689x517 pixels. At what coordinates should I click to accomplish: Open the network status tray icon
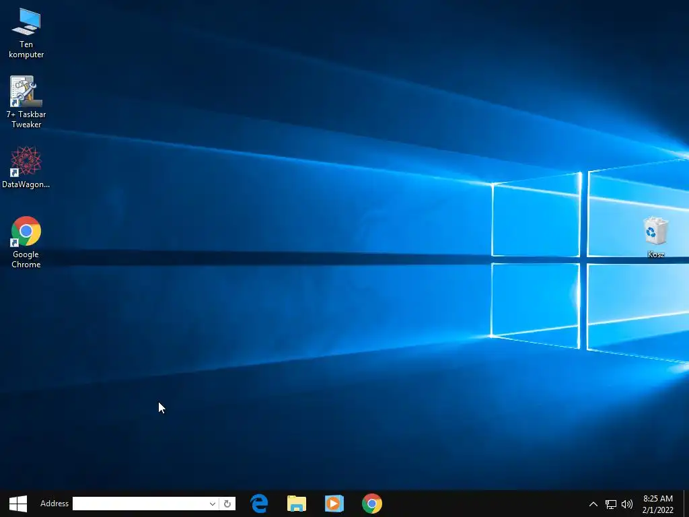(611, 504)
